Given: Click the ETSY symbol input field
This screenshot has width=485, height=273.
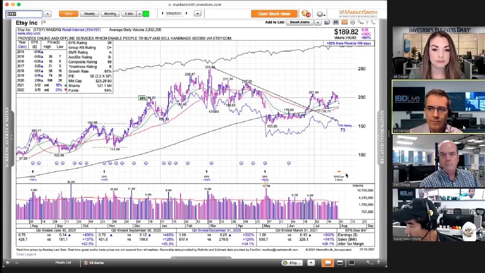Looking at the screenshot, I should click(x=24, y=14).
